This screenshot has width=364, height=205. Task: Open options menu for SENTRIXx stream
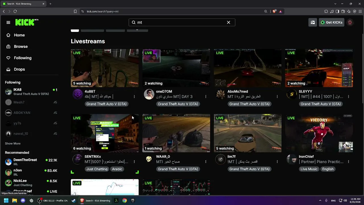click(134, 161)
